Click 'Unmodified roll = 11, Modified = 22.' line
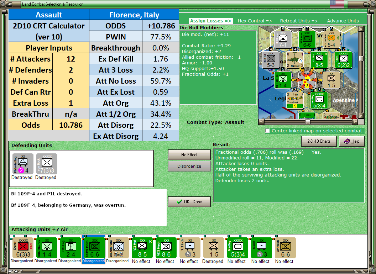376x274 pixels. 257,158
